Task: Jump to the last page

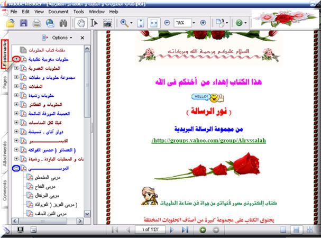Action: [185, 230]
